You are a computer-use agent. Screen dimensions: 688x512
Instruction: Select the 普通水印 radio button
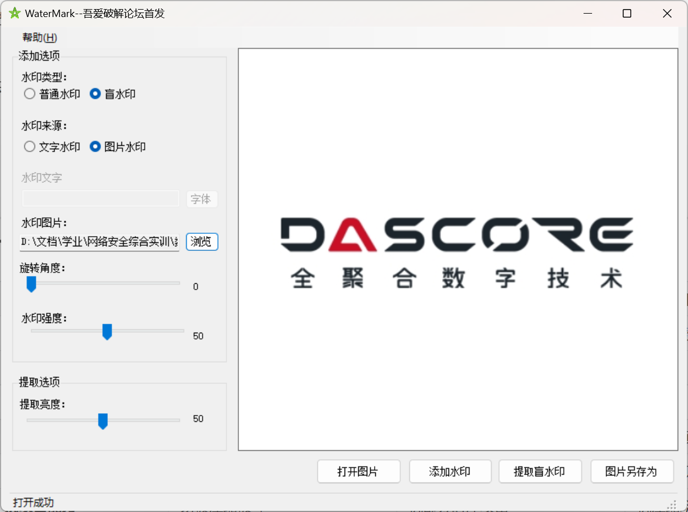52,94
